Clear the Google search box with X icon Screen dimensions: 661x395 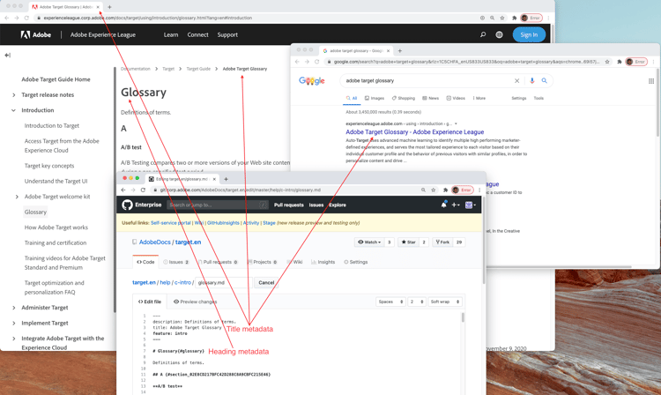(516, 80)
